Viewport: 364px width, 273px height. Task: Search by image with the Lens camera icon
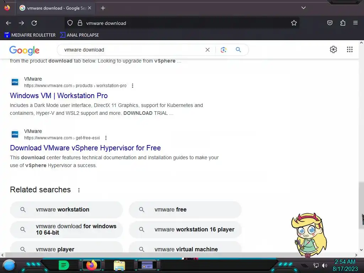coord(223,50)
